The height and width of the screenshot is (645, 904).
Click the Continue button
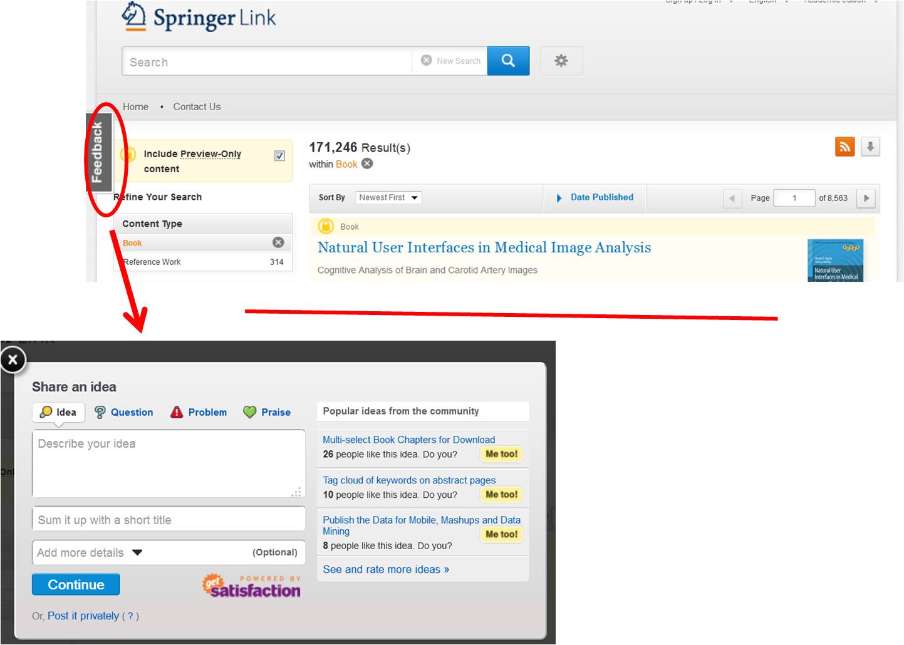coord(76,584)
